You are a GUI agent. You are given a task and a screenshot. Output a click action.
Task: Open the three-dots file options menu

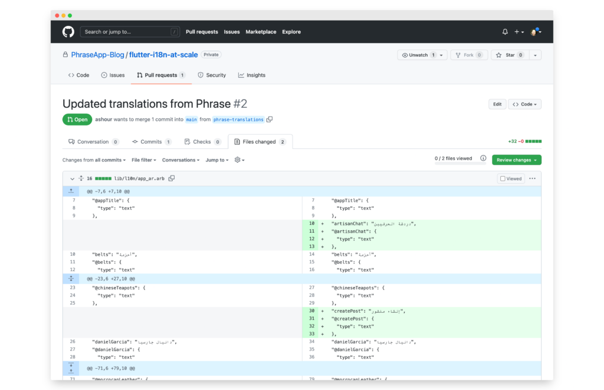click(x=532, y=179)
